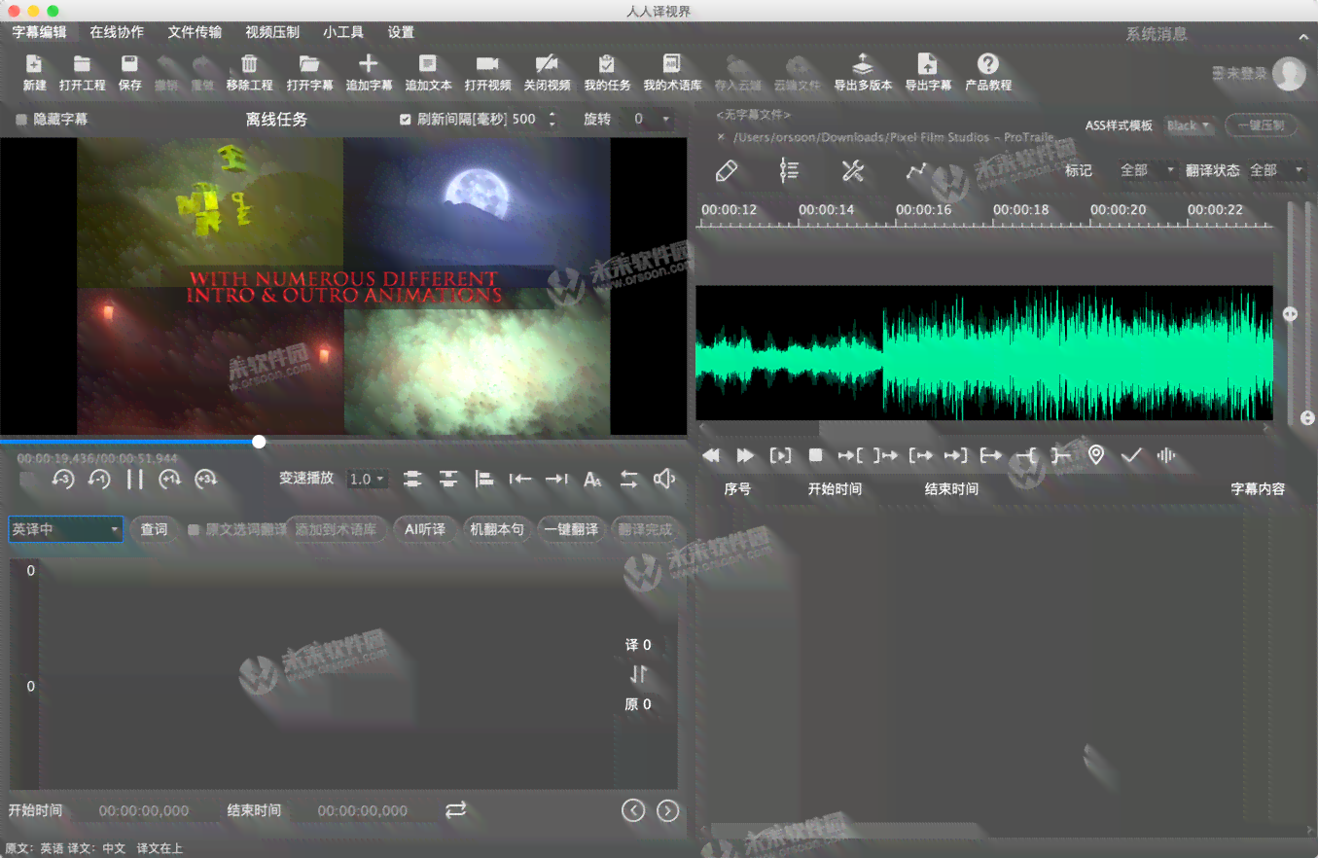1318x858 pixels.
Task: Select the pencil edit tool above waveform
Action: 726,171
